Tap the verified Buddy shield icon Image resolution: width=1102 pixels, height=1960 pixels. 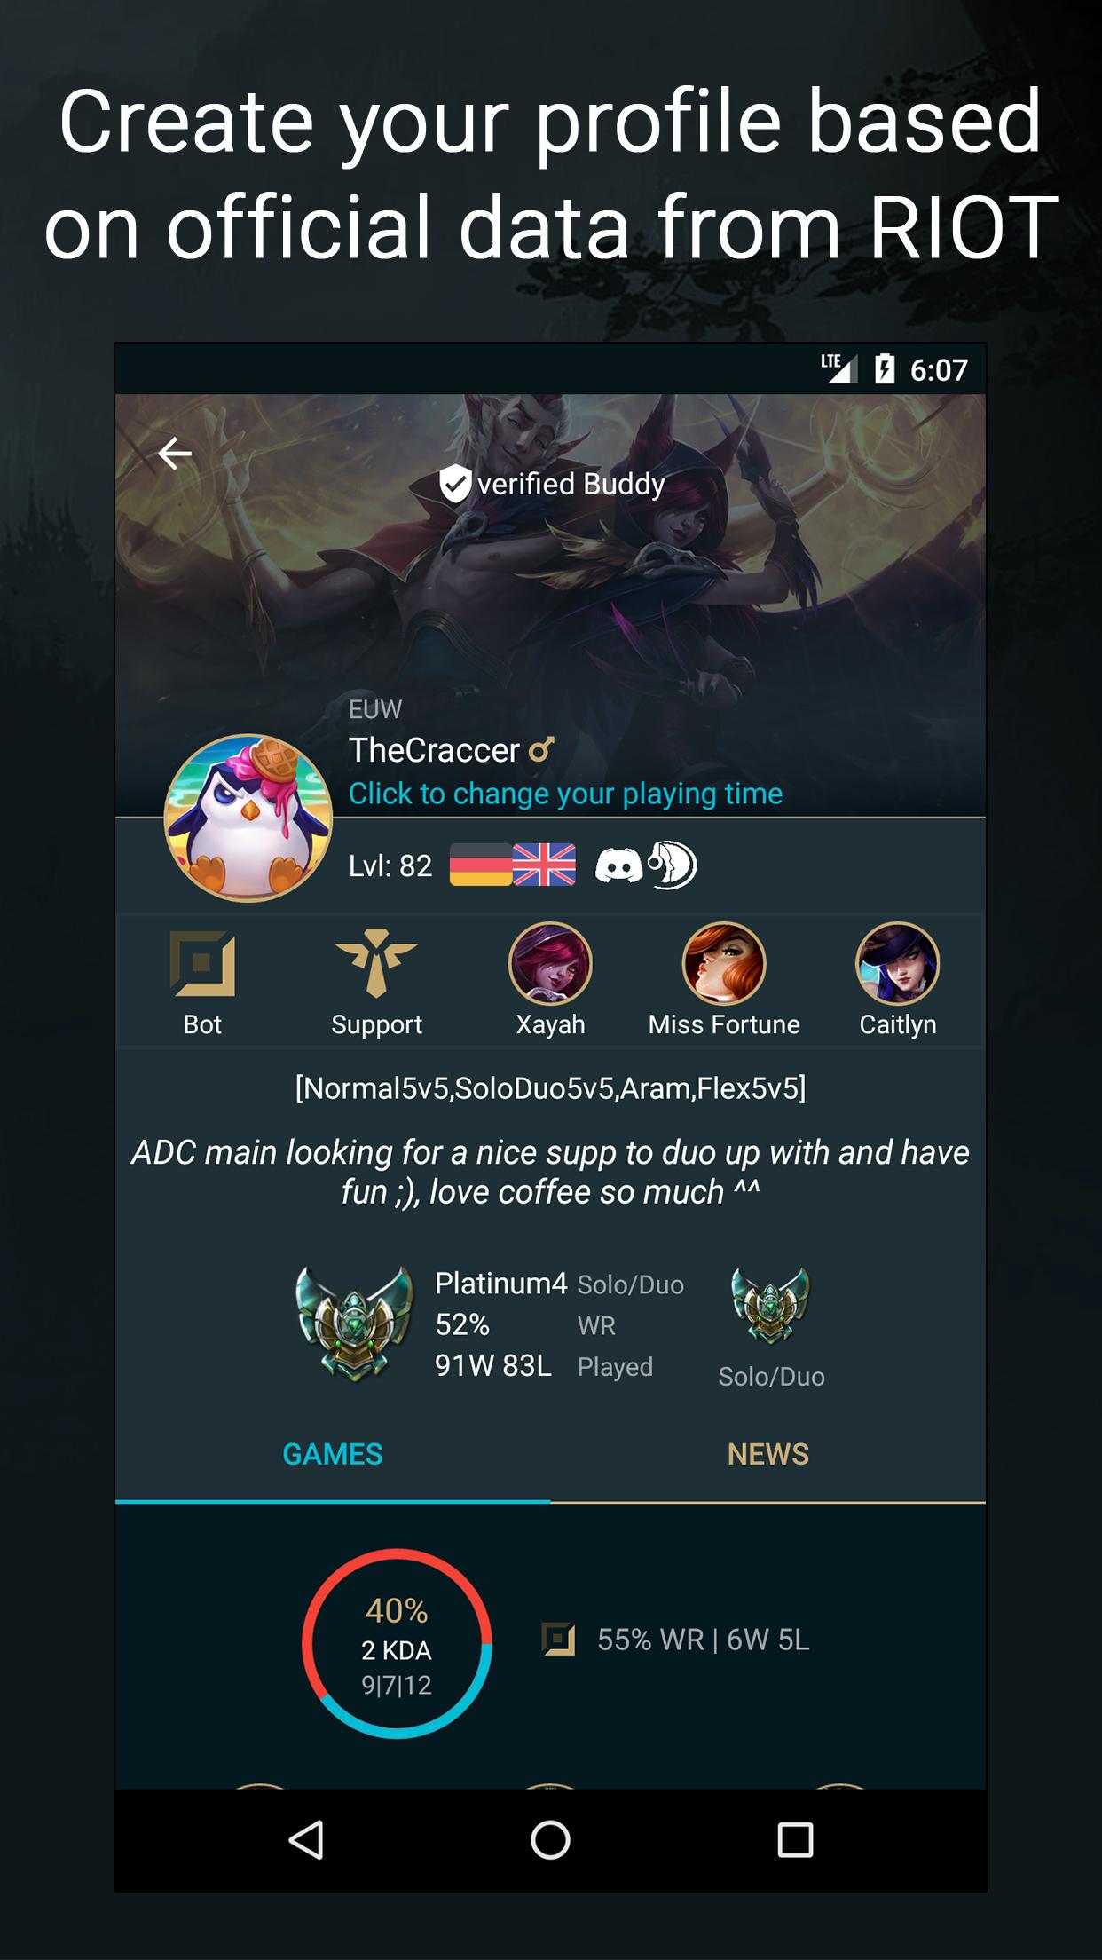point(455,484)
